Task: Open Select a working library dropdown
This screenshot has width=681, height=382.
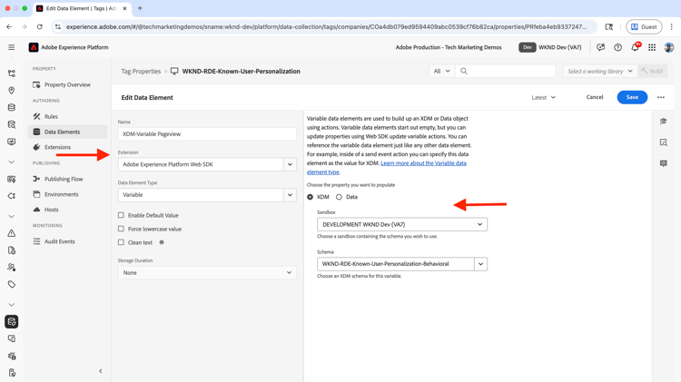Action: click(x=600, y=71)
